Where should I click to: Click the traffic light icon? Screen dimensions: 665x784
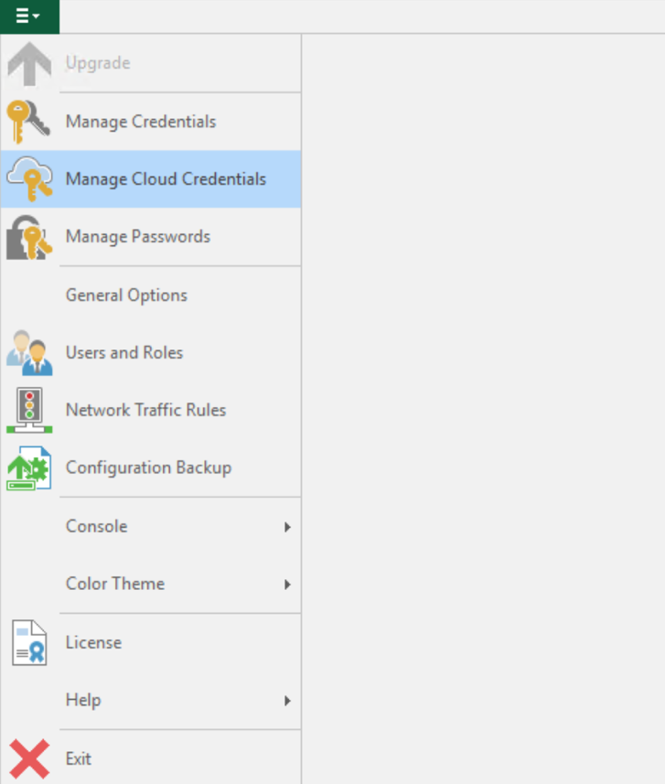29,410
